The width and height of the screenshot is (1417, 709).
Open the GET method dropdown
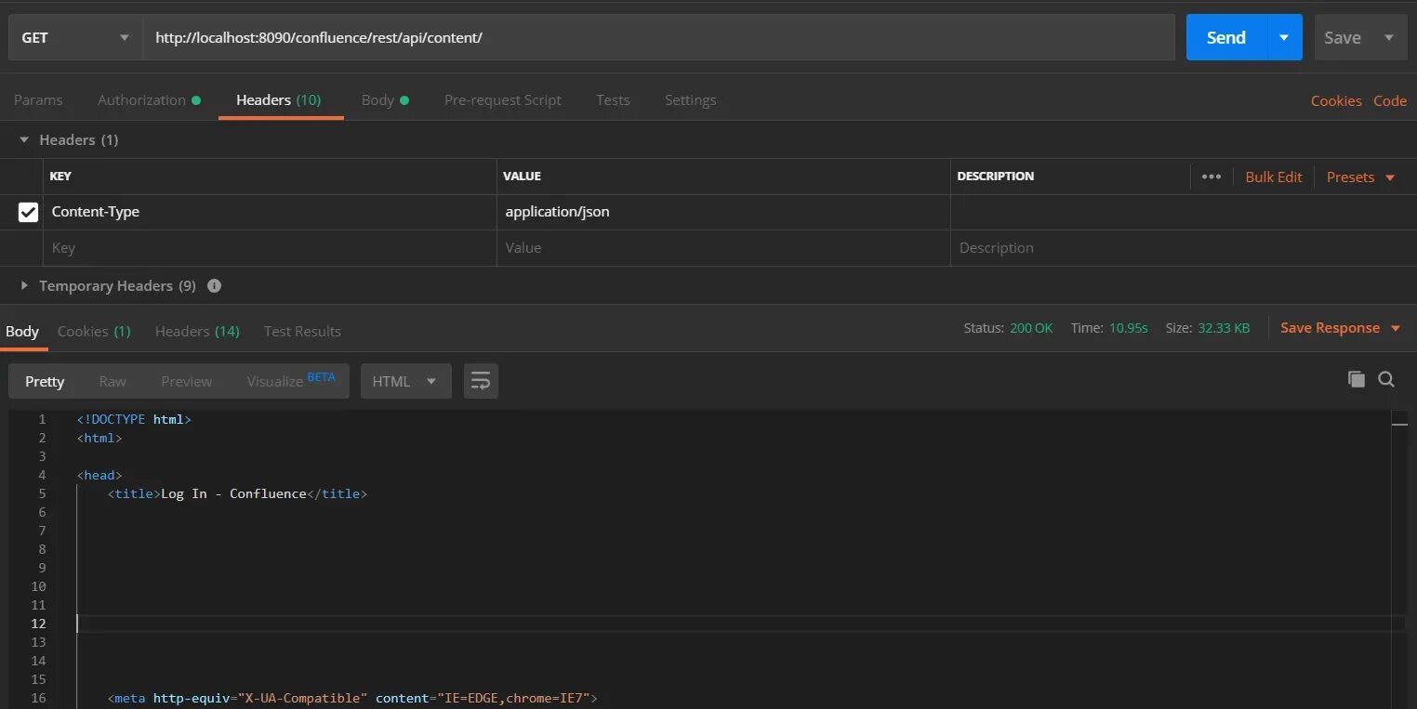[x=75, y=37]
